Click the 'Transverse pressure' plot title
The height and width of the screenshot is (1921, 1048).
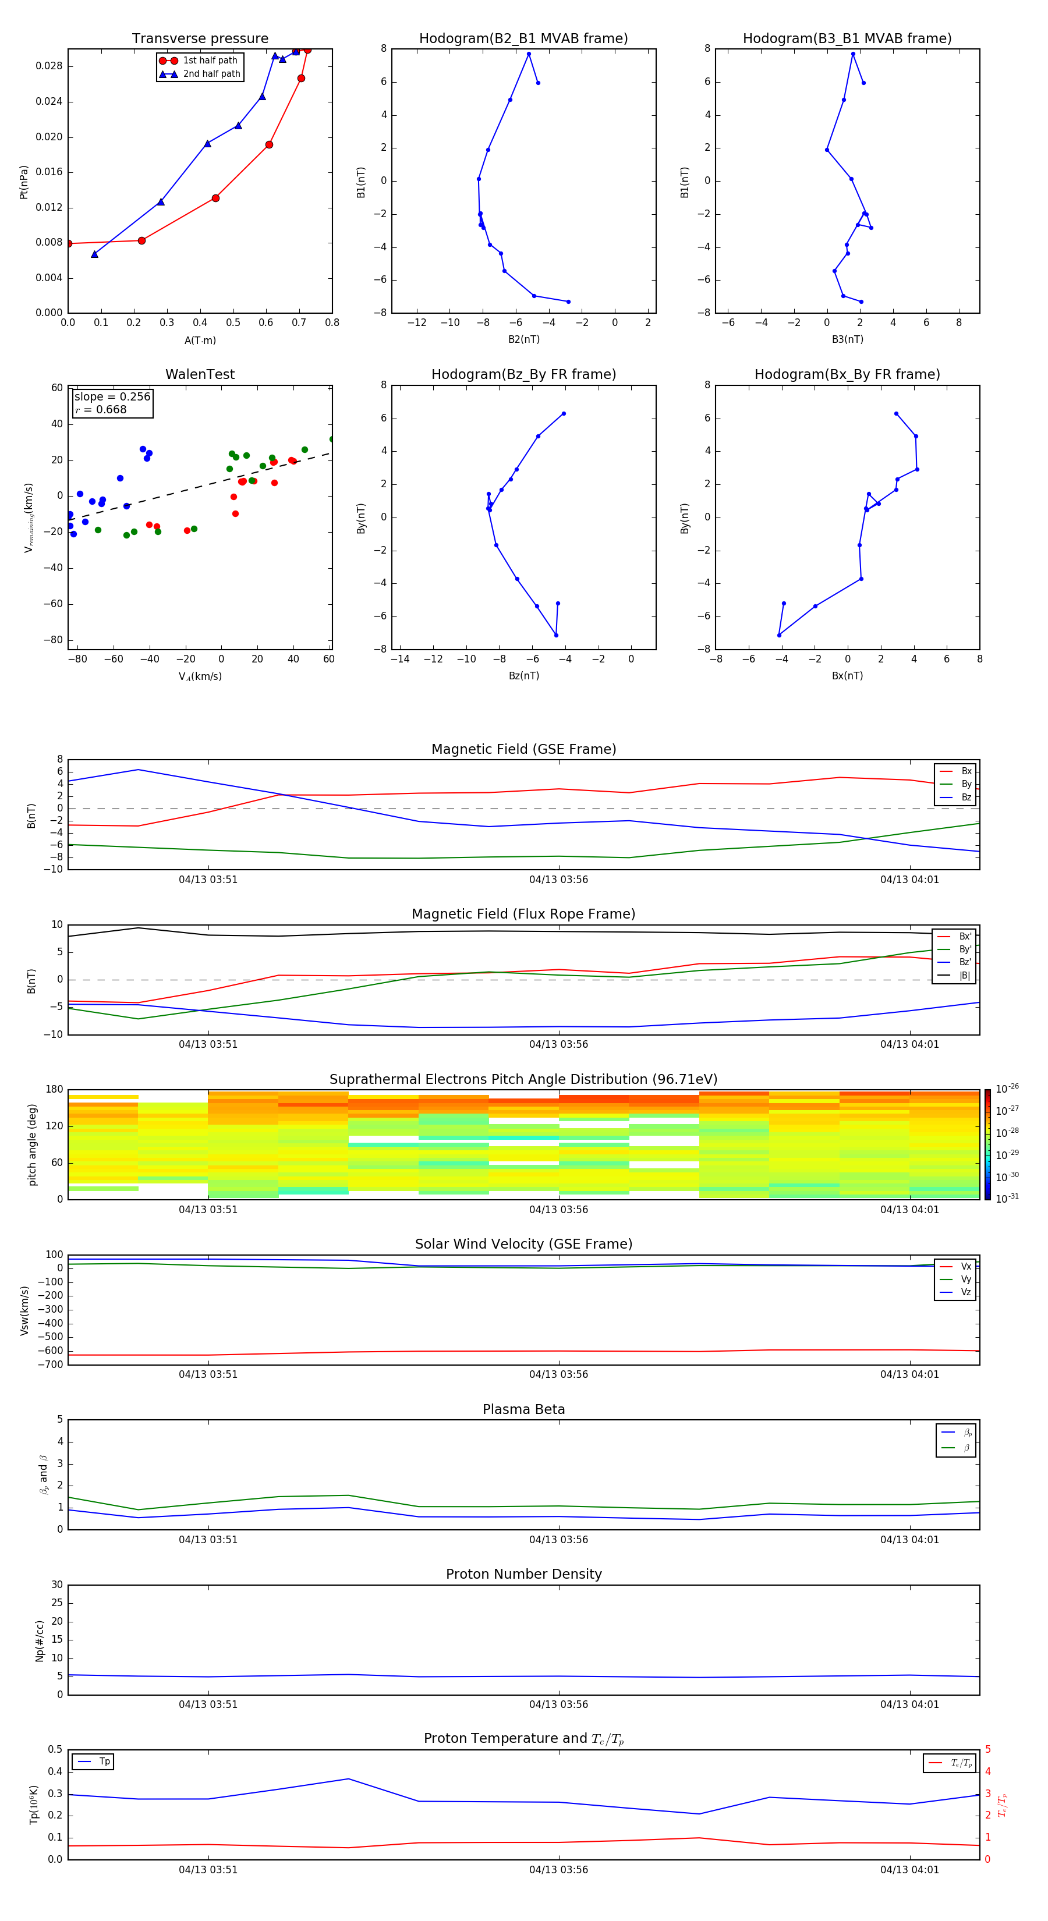pyautogui.click(x=200, y=39)
